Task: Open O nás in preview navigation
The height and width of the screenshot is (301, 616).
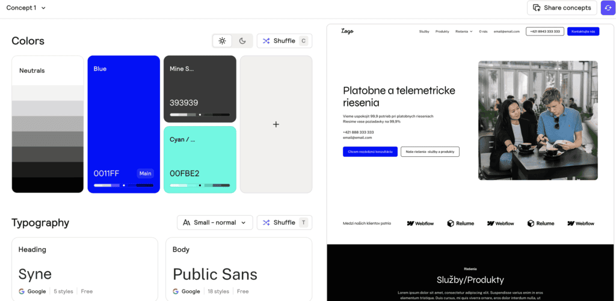Action: (x=483, y=31)
